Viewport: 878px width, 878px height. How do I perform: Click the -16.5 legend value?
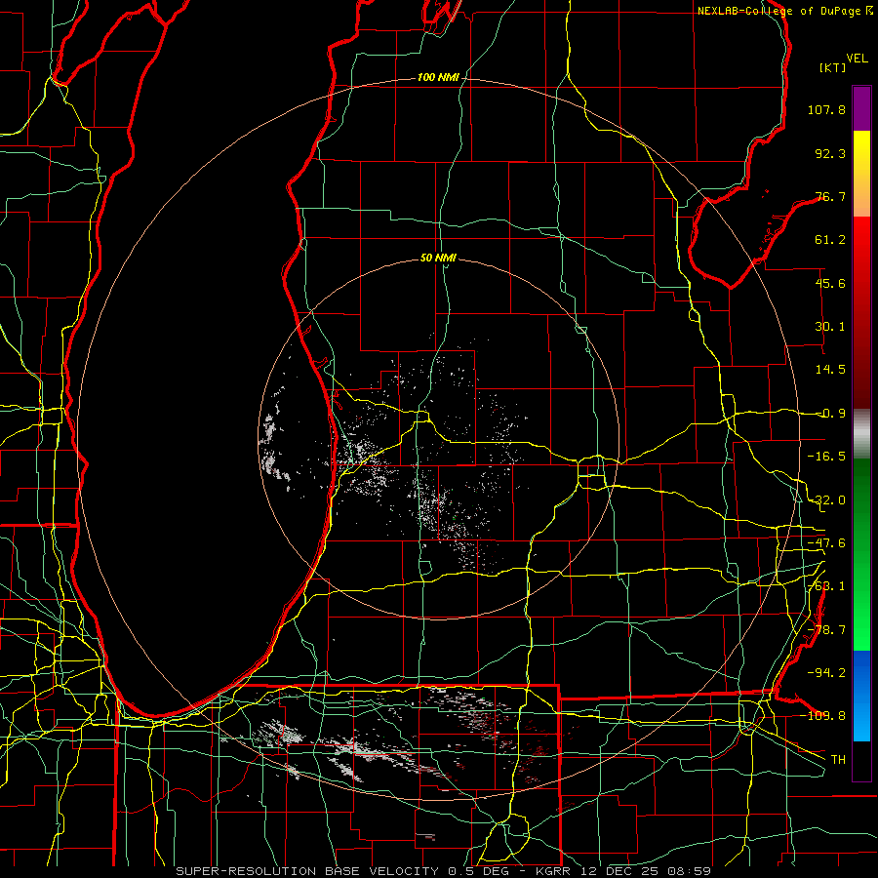coord(826,457)
